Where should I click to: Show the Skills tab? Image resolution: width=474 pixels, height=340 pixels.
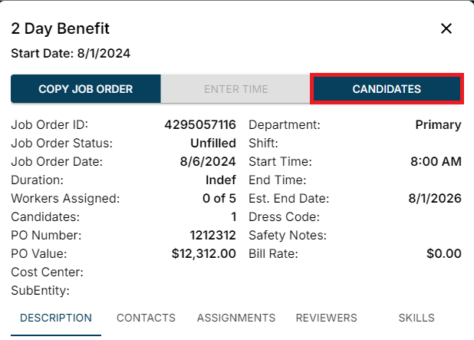(x=416, y=318)
